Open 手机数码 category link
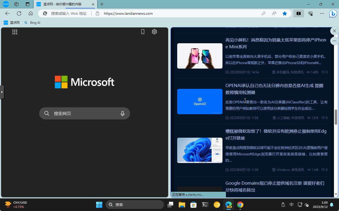Image resolution: width=339 pixels, height=211 pixels. (283, 72)
